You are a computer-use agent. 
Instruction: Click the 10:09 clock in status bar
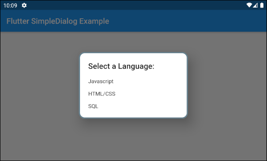[x=10, y=6]
